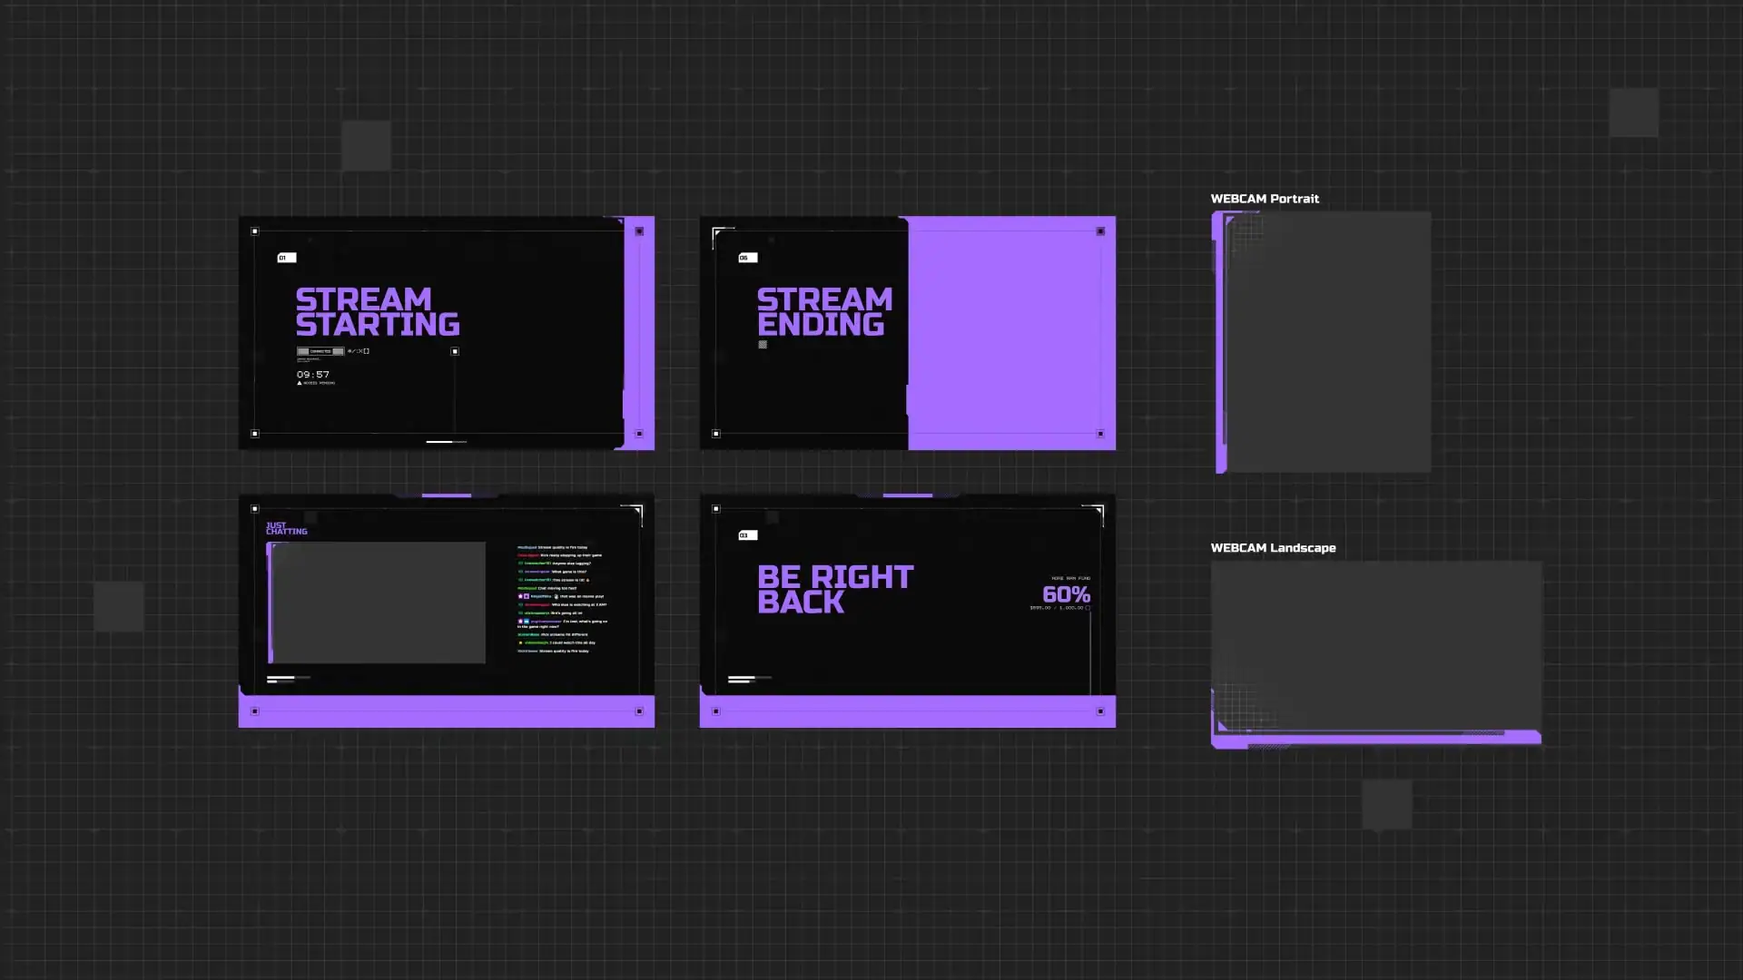
Task: Click the 60% fund goal percentage
Action: point(1066,594)
